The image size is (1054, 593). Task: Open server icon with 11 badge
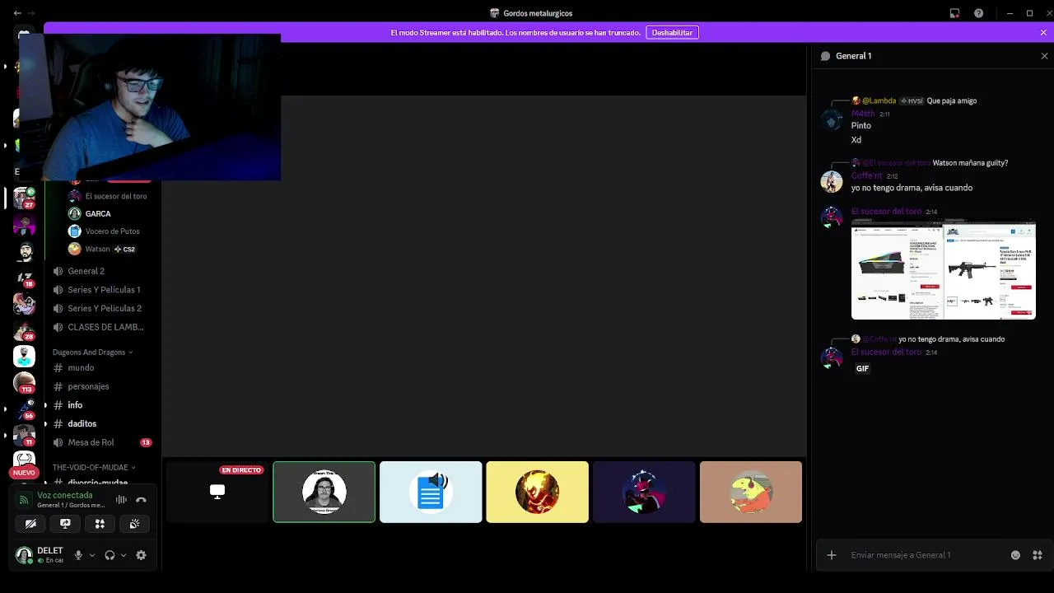(24, 436)
